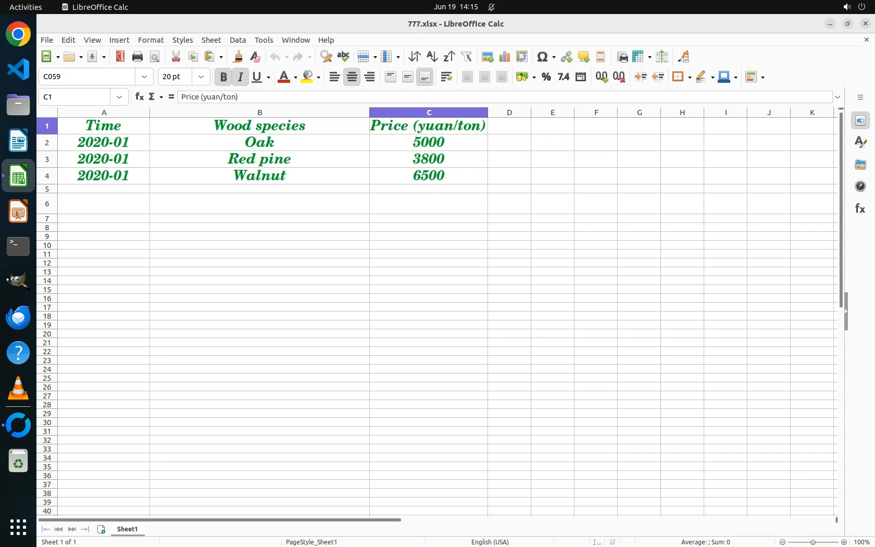Toggle the Wrap Text button
Viewport: 875px width, 547px height.
click(x=446, y=77)
